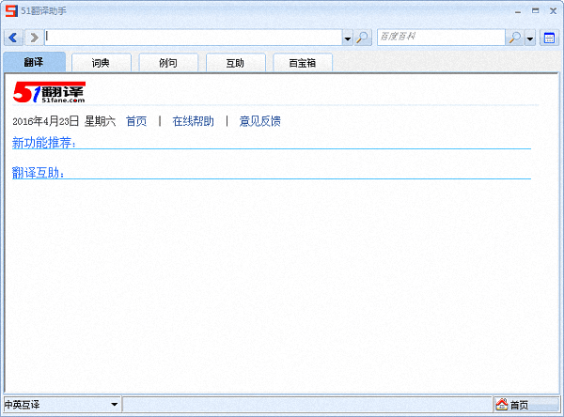Click the 意见反馈 link

click(x=259, y=121)
